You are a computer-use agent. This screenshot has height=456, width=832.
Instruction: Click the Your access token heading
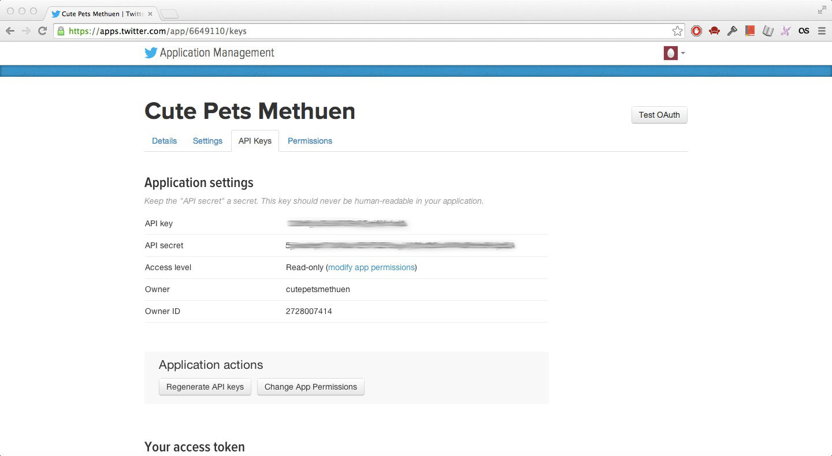point(195,447)
